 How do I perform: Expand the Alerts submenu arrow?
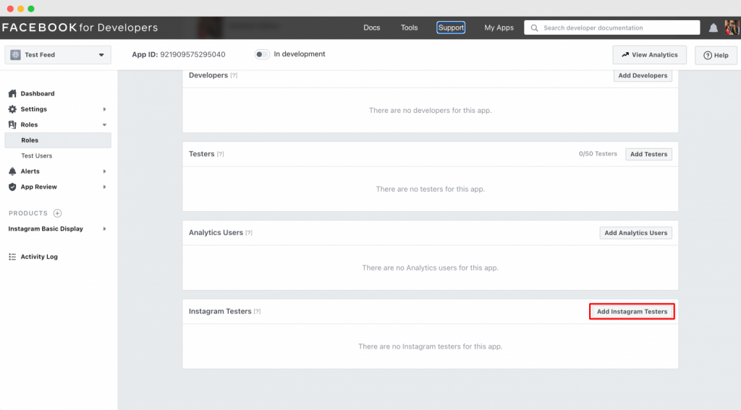pos(104,171)
